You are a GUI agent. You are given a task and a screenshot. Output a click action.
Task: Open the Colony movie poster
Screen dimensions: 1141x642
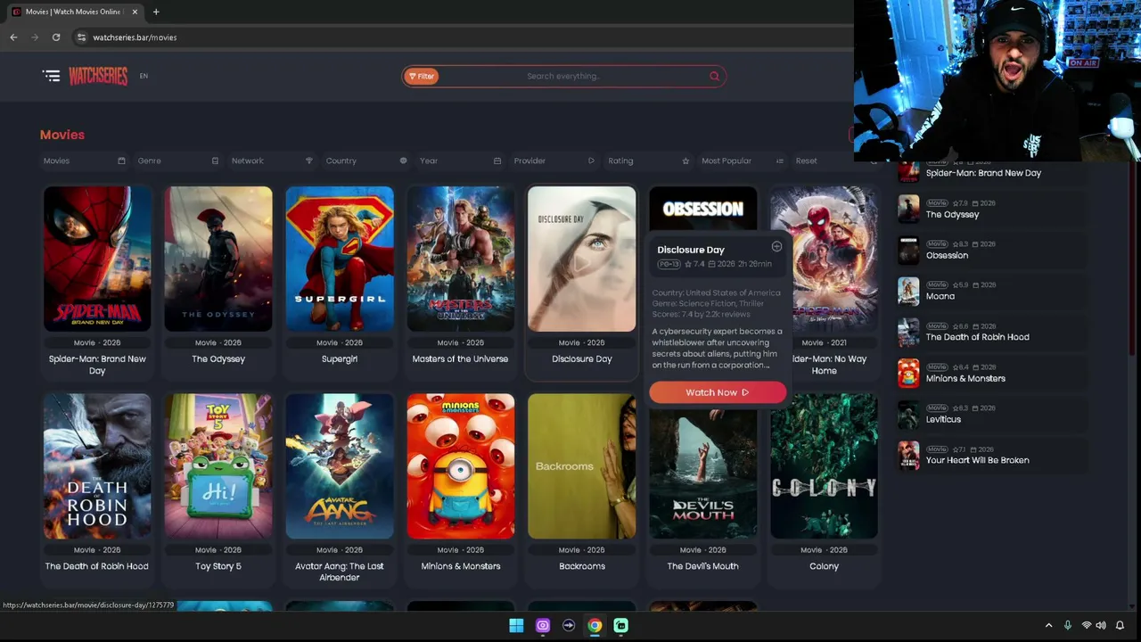(x=825, y=466)
